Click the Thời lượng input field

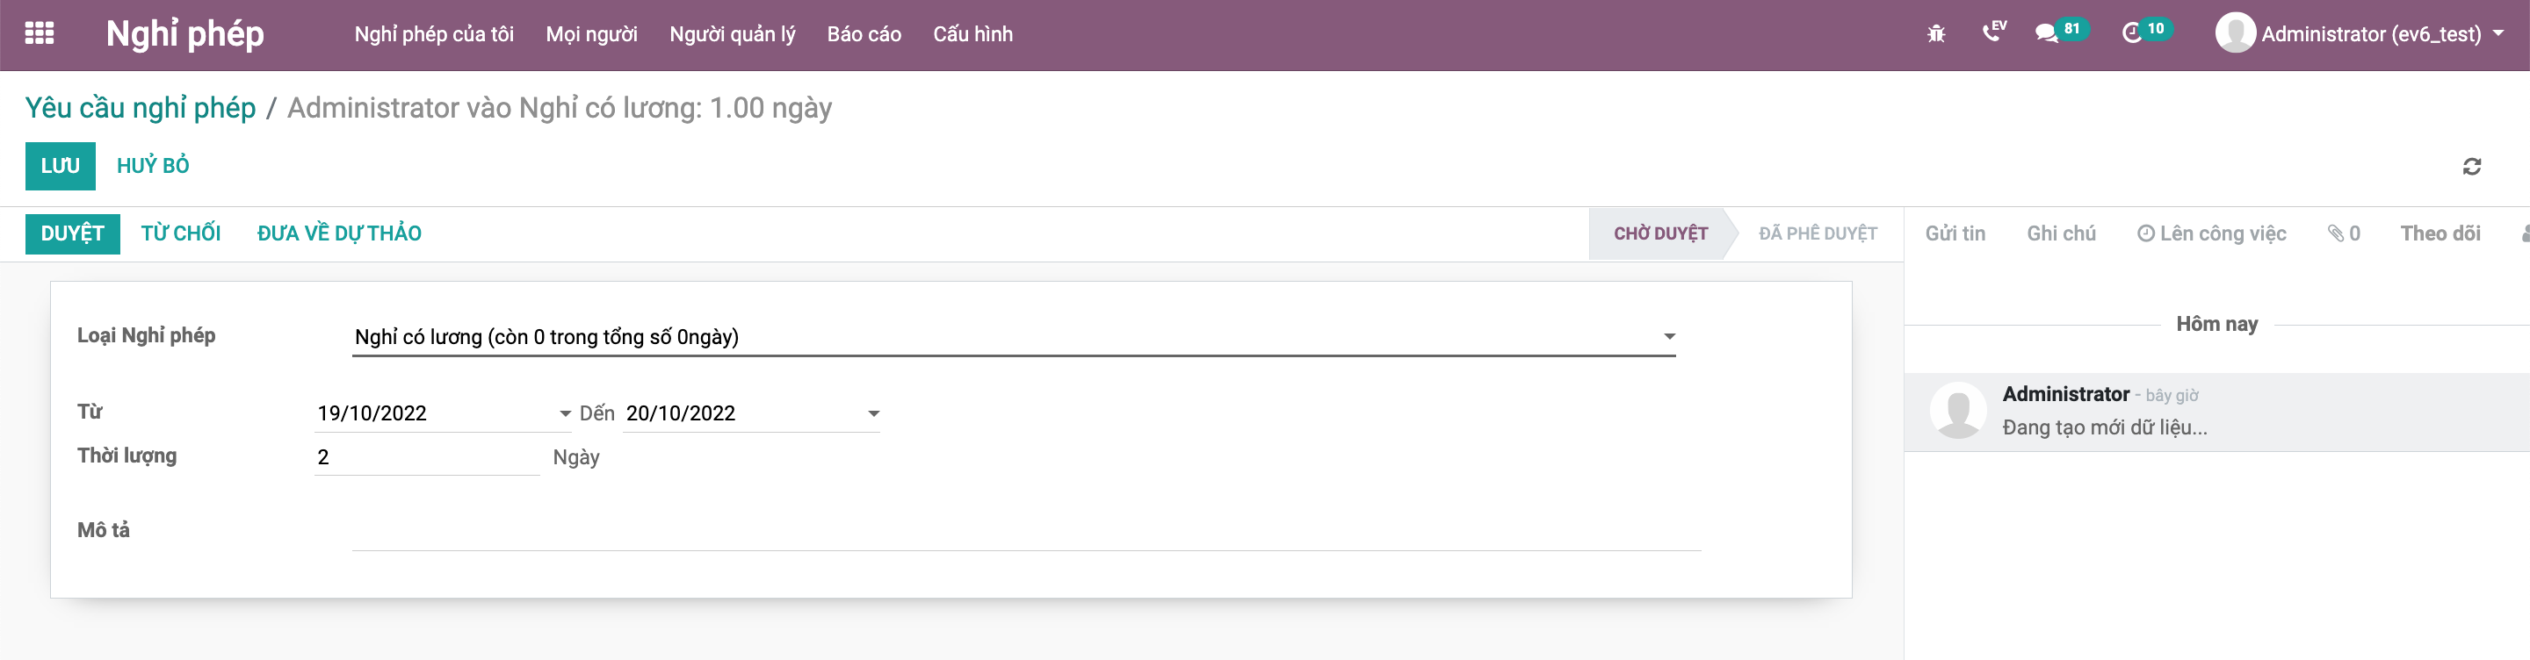[426, 457]
